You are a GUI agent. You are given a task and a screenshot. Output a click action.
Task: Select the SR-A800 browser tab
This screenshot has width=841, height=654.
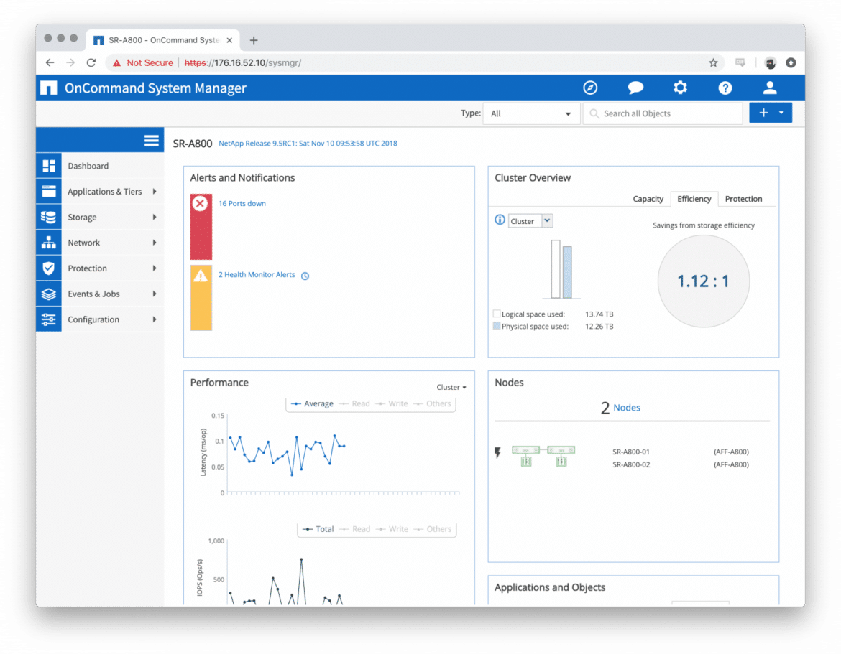pos(164,40)
